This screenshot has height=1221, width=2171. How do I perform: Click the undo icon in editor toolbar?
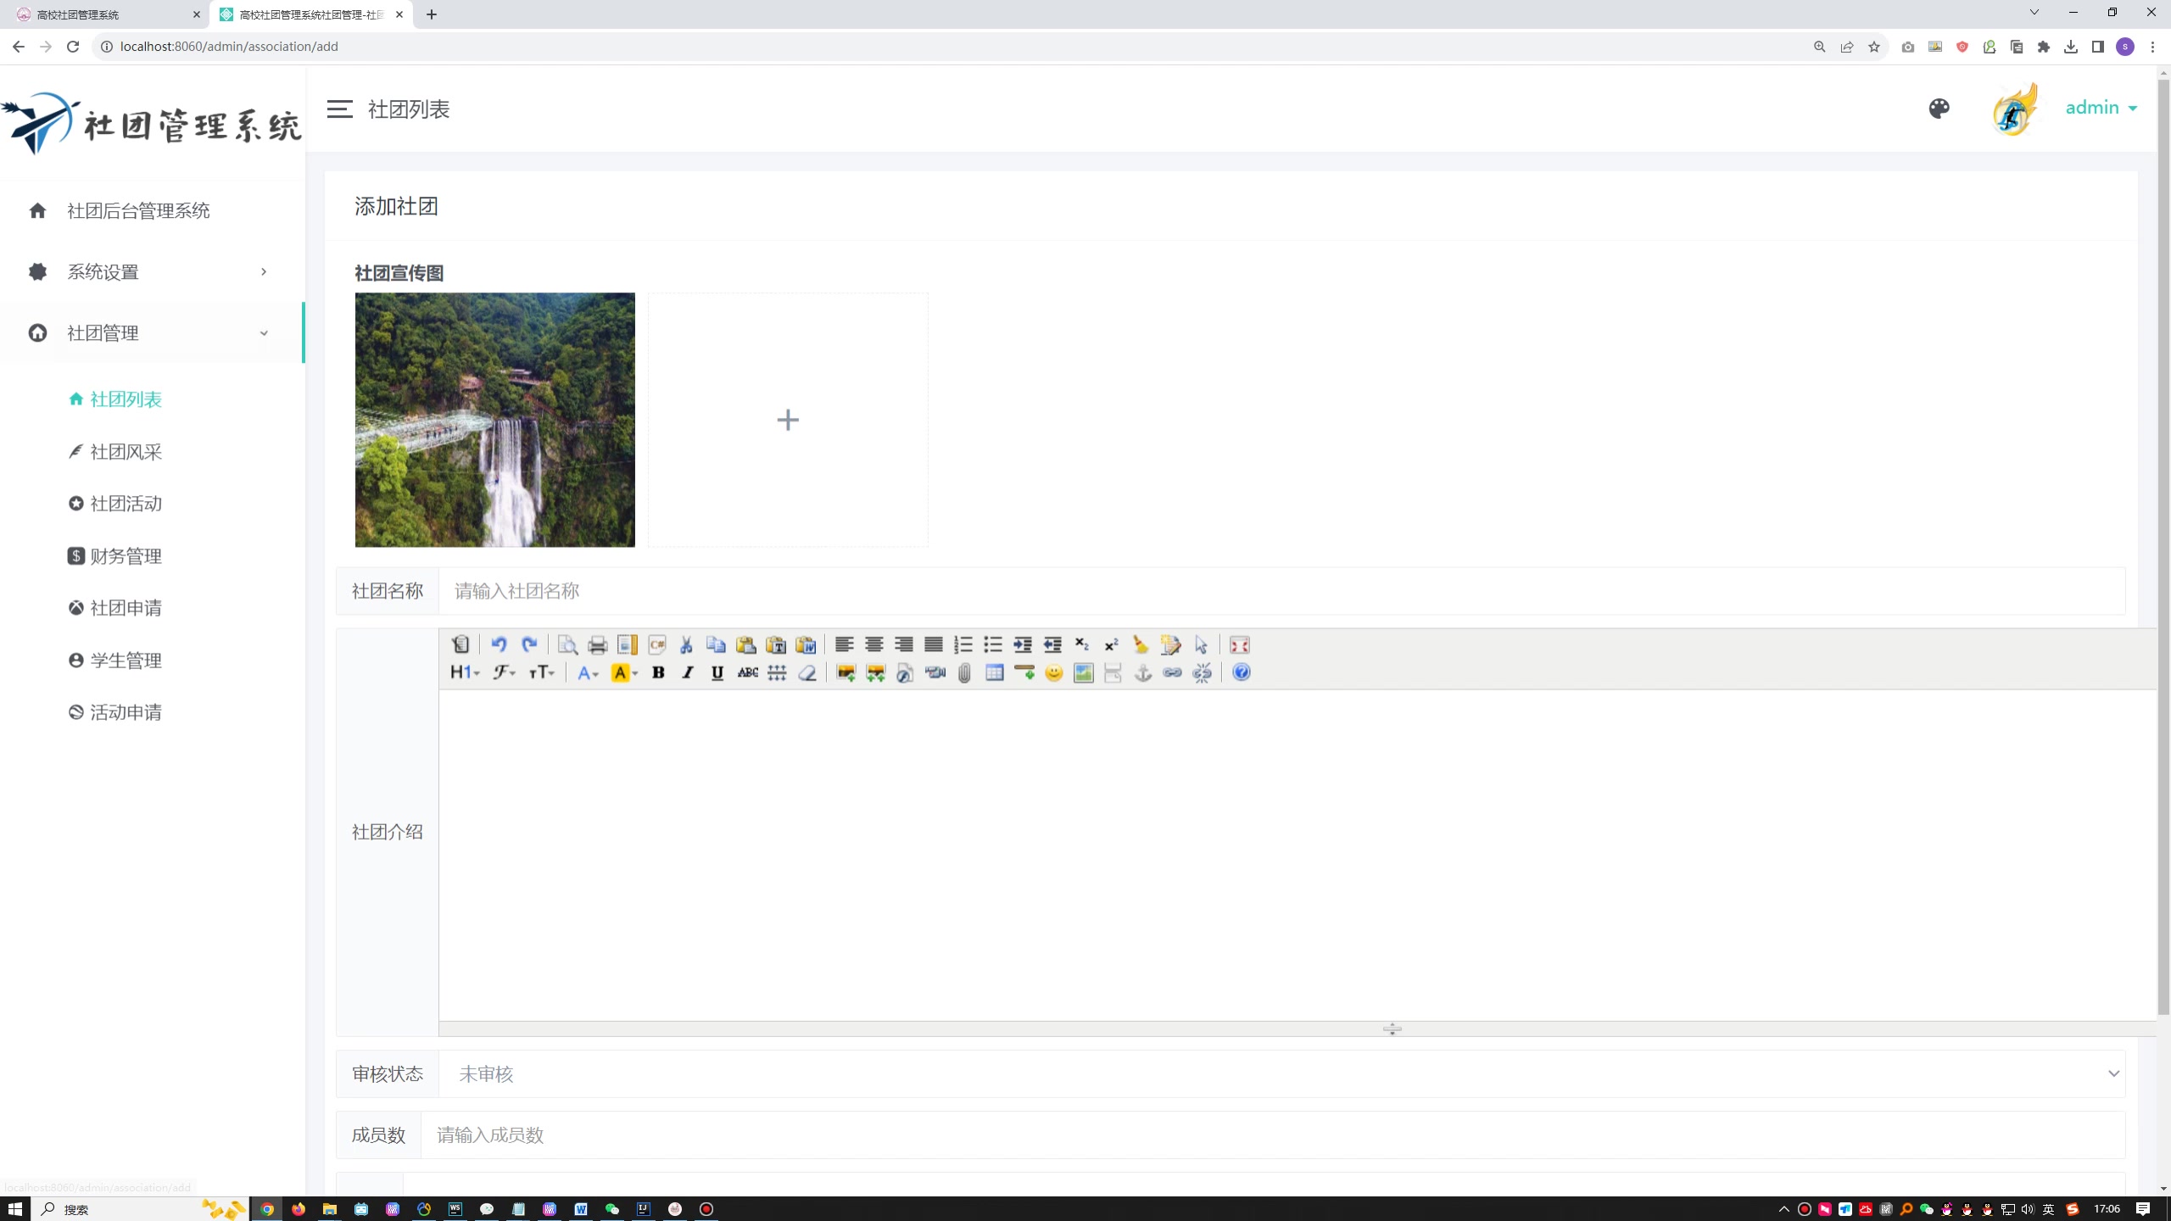pos(499,644)
